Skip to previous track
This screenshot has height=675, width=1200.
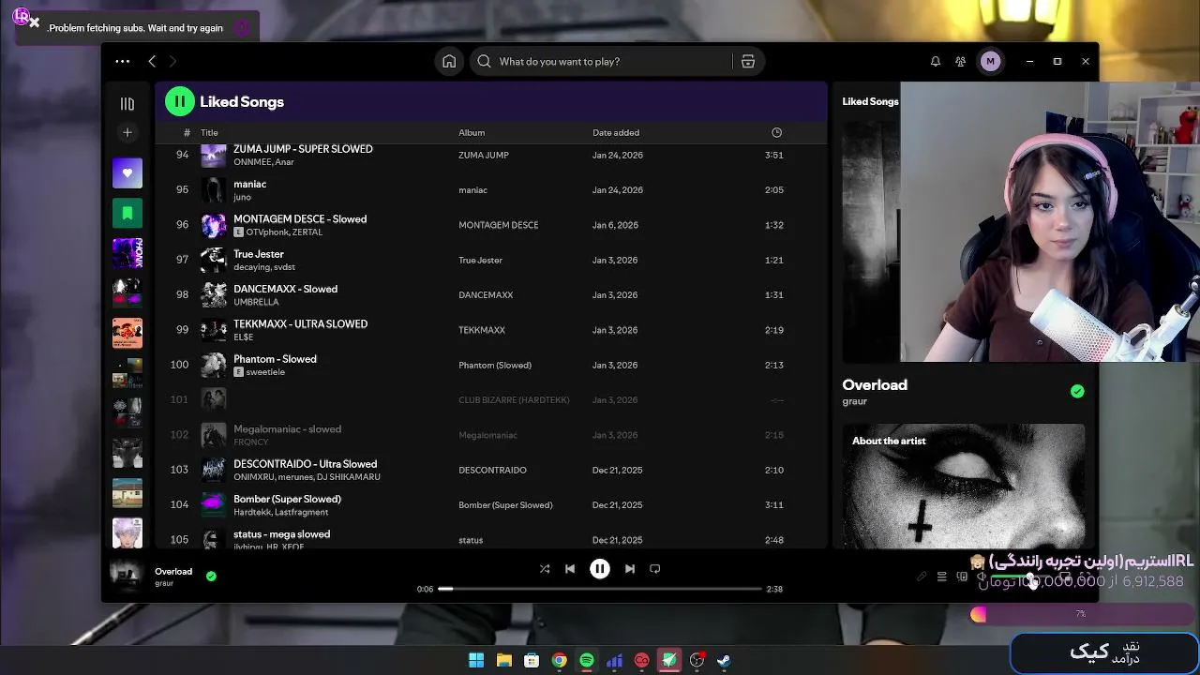click(570, 568)
